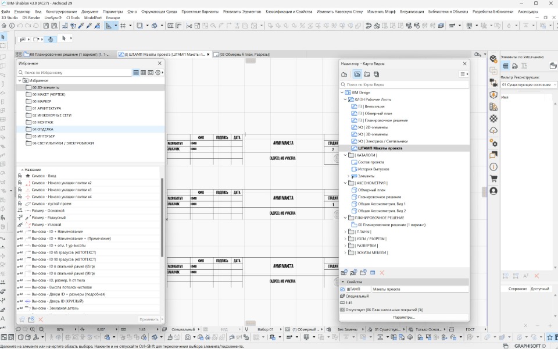
Task: Click the cloud upload icon in sidebar
Action: coord(493,130)
